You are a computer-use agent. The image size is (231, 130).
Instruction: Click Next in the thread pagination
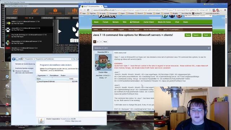pyautogui.click(x=105, y=42)
